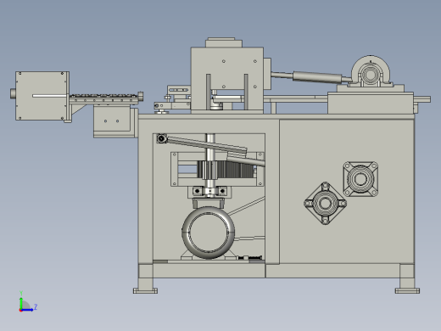Viewport: 441px width, 331px height.
Task: Select the pillow block bearing on top
Action: tap(371, 71)
